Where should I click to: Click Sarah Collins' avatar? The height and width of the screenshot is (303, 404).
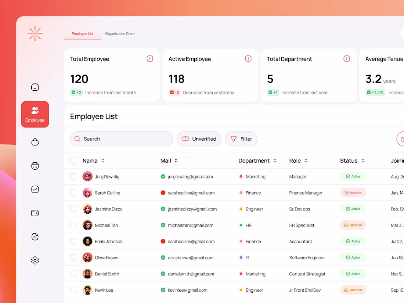coord(87,193)
